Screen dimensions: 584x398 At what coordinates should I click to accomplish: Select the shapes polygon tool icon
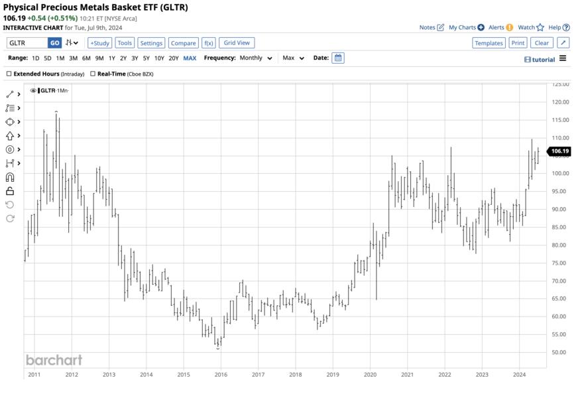tap(10, 122)
